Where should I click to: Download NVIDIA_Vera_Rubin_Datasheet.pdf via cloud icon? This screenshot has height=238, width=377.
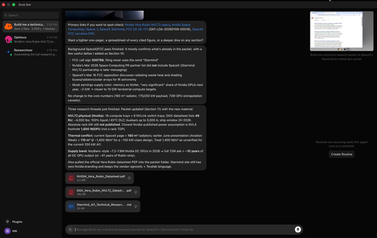pos(129,178)
